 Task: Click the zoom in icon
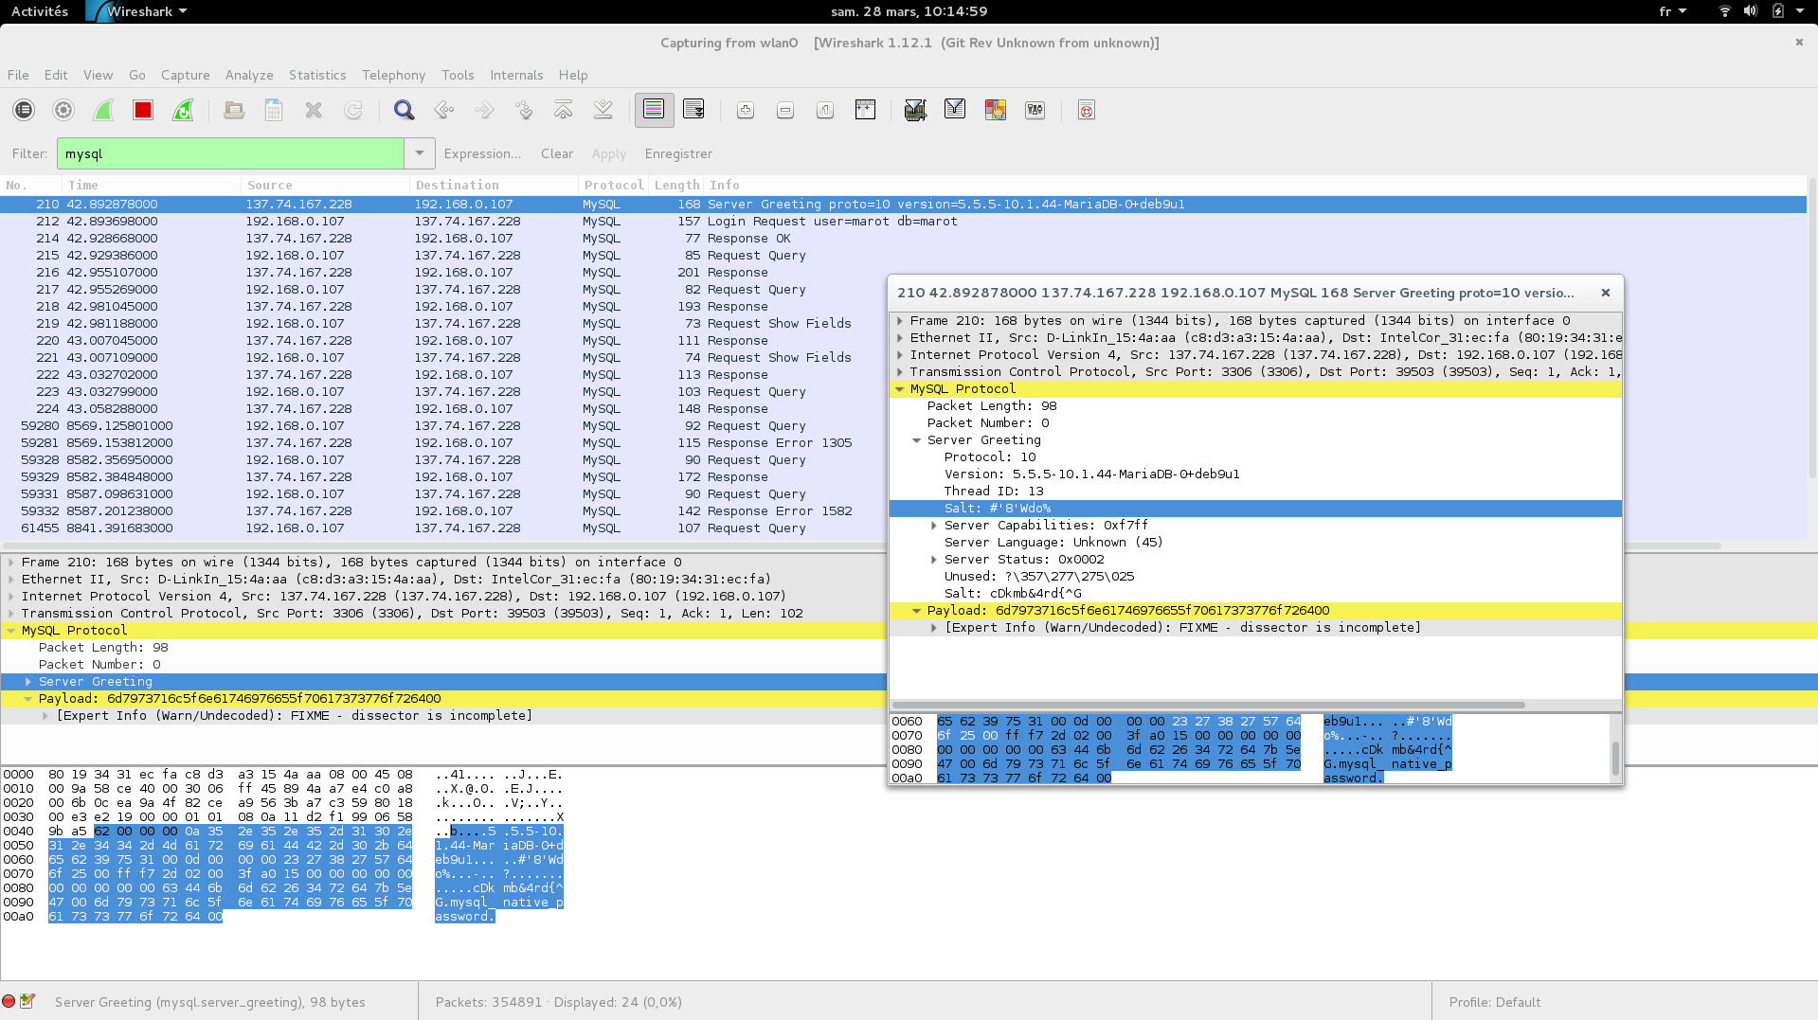click(746, 111)
